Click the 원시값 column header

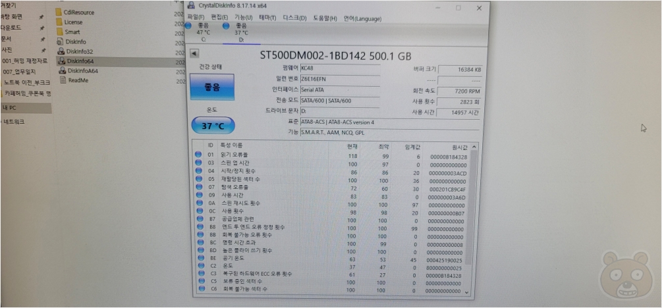[x=460, y=147]
